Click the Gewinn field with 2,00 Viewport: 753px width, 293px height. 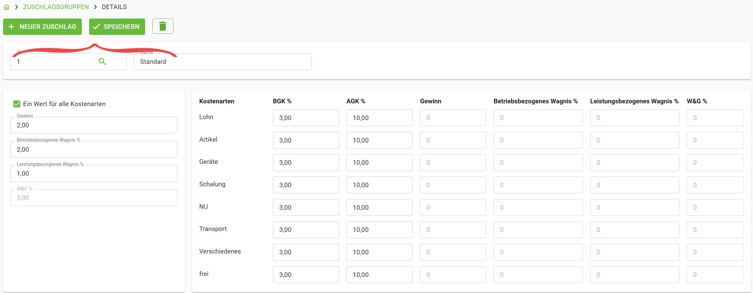pyautogui.click(x=94, y=125)
